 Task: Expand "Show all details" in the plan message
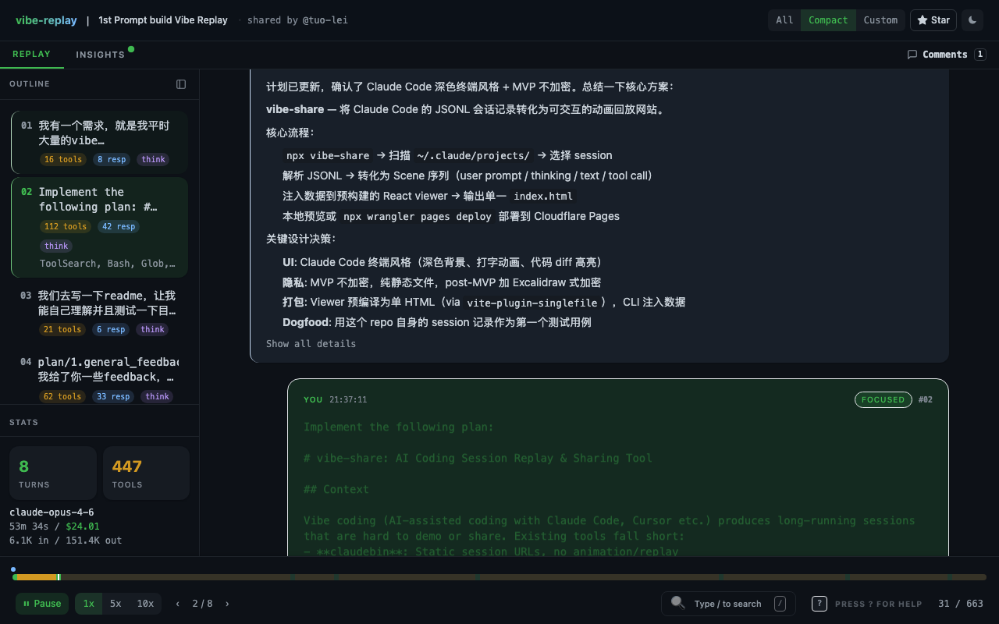311,343
